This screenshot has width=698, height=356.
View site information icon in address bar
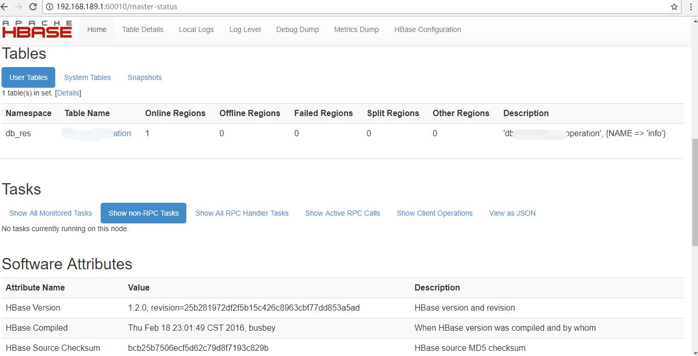[x=50, y=7]
